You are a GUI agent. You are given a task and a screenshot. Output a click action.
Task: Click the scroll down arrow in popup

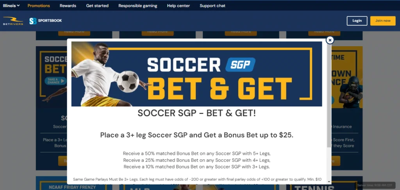(329, 181)
